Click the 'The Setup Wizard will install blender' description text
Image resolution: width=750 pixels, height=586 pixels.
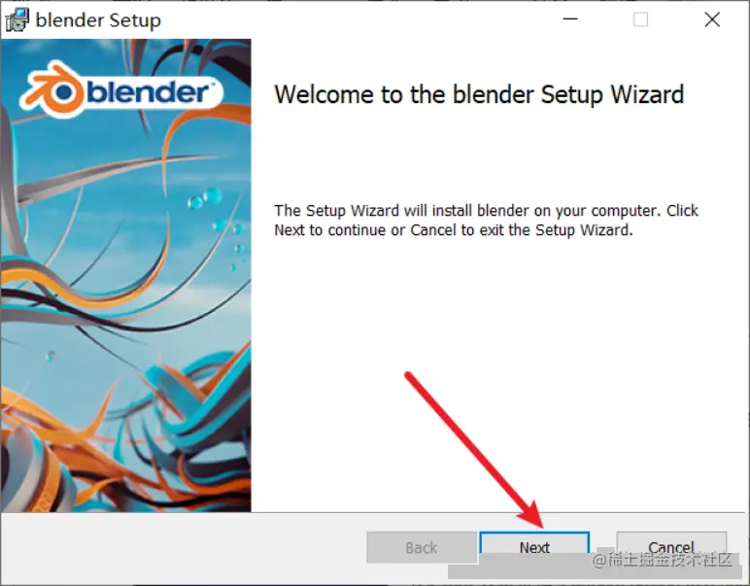[486, 220]
